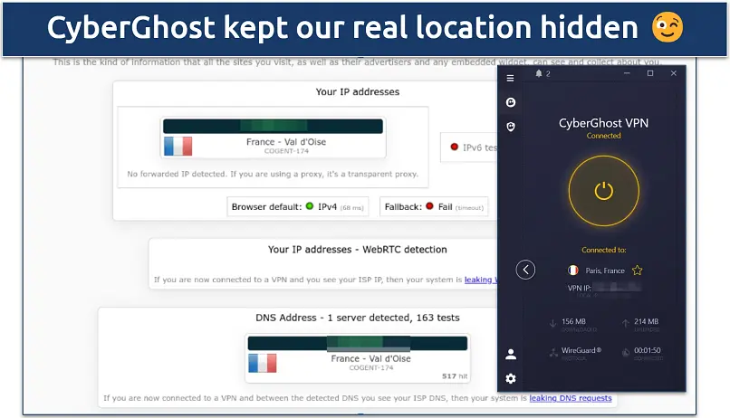Viewport: 730px width, 418px height.
Task: Click the WireGuard protocol icon
Action: coord(553,352)
